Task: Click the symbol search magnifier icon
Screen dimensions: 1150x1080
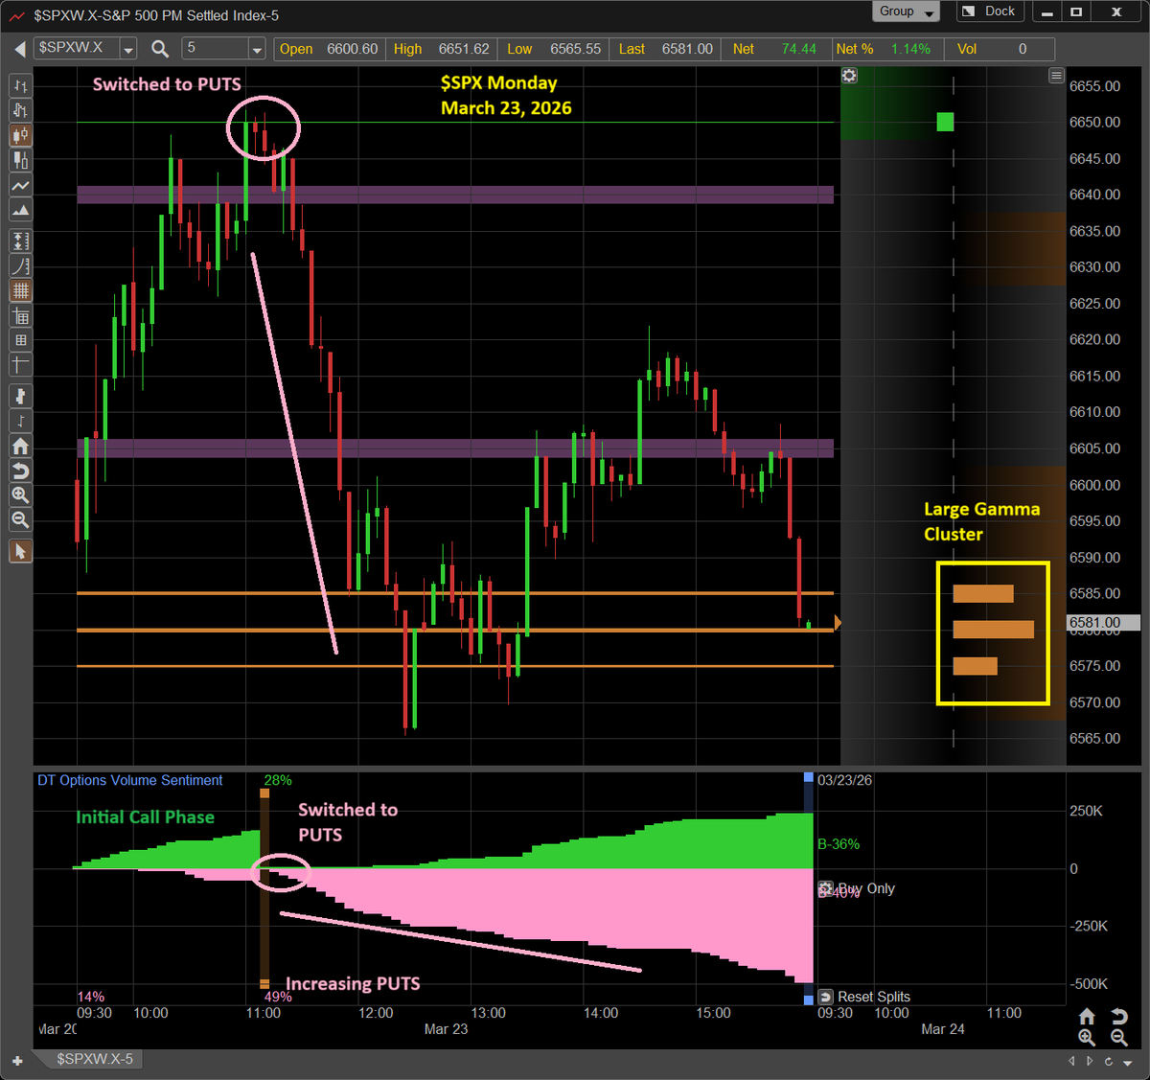Action: click(160, 49)
